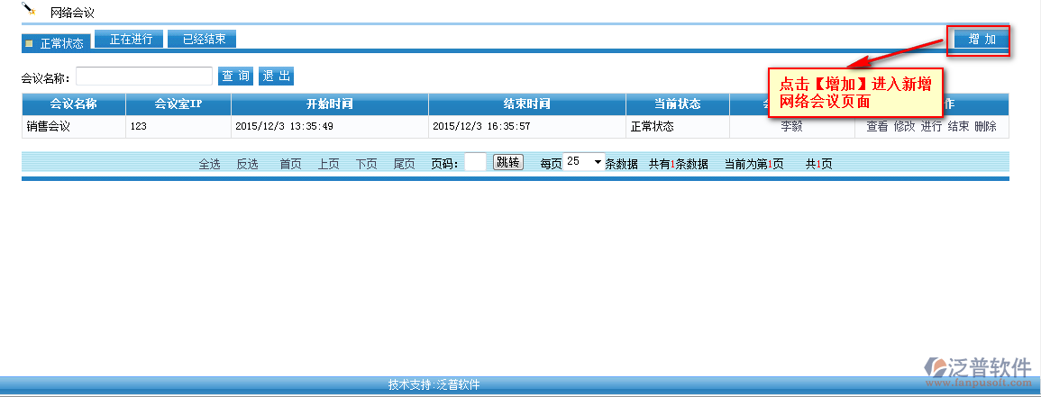1041x397 pixels.
Task: Click the 开始时间 column header
Action: [330, 104]
